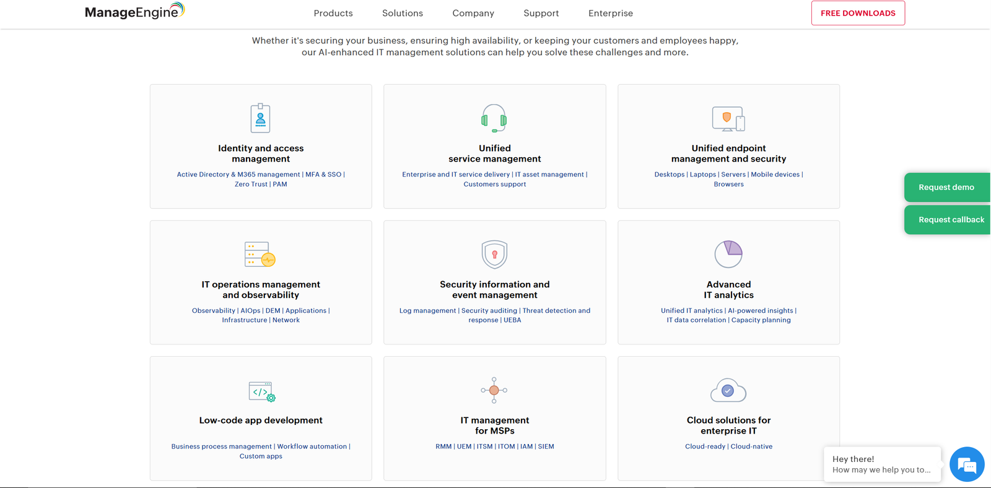Follow the DEM link
Screen dimensions: 991x488
click(x=273, y=311)
